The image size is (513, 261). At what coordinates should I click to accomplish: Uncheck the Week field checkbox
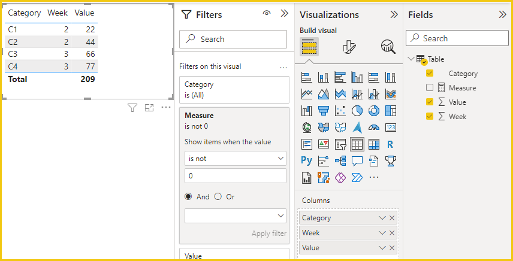tap(430, 117)
